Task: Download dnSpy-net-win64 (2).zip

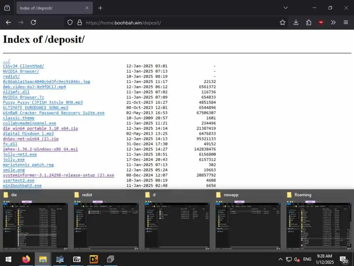Action: 31,139
